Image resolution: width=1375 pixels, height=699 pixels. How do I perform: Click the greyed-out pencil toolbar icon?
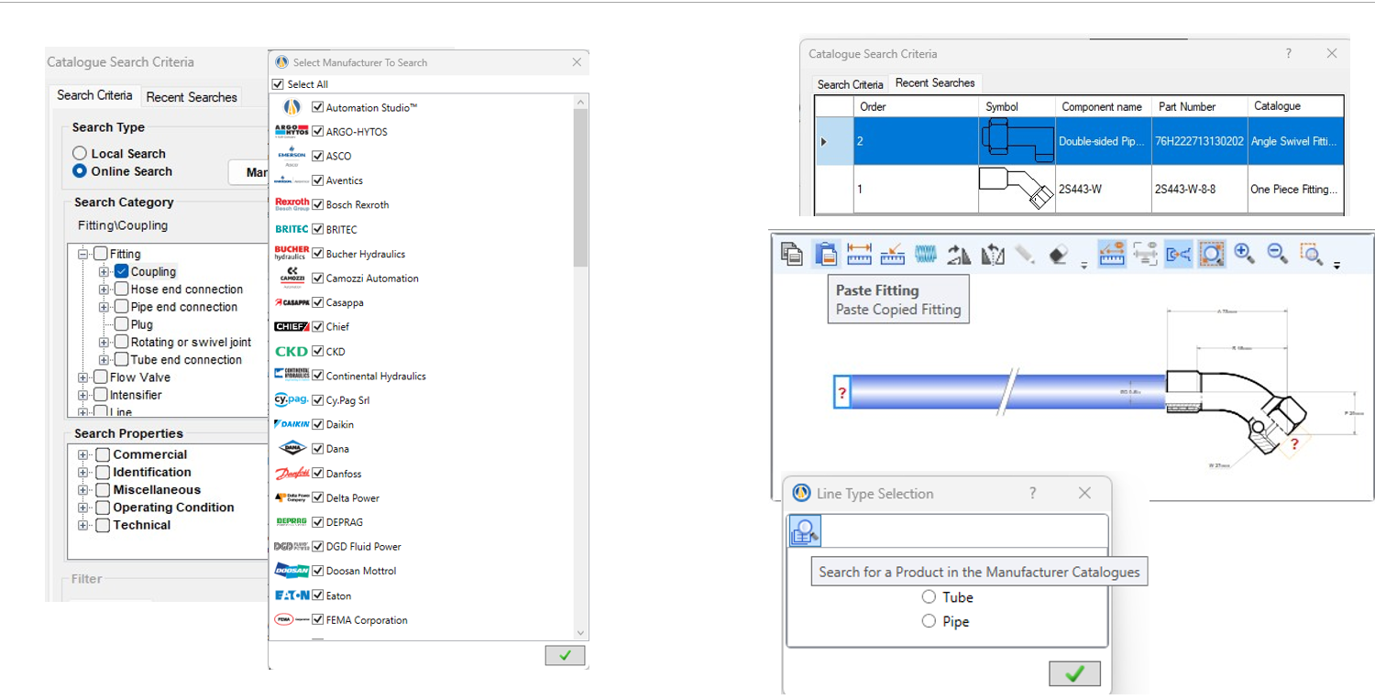[1026, 254]
